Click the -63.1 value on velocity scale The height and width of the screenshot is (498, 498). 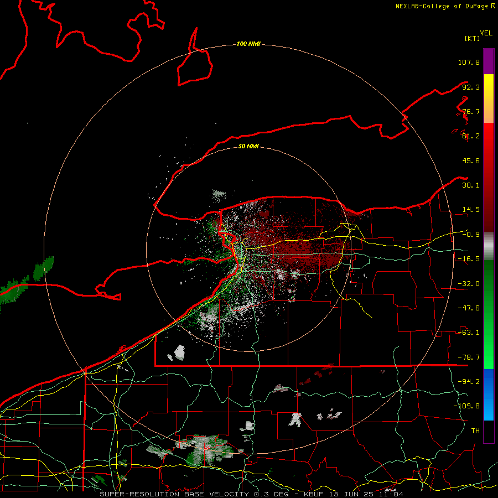pos(469,333)
